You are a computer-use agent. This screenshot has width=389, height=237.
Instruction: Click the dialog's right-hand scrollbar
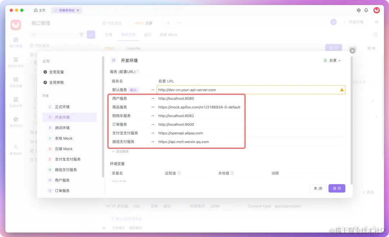click(351, 120)
